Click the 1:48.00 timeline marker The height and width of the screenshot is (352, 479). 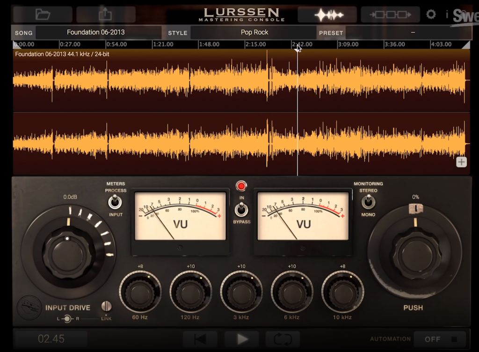[x=209, y=44]
